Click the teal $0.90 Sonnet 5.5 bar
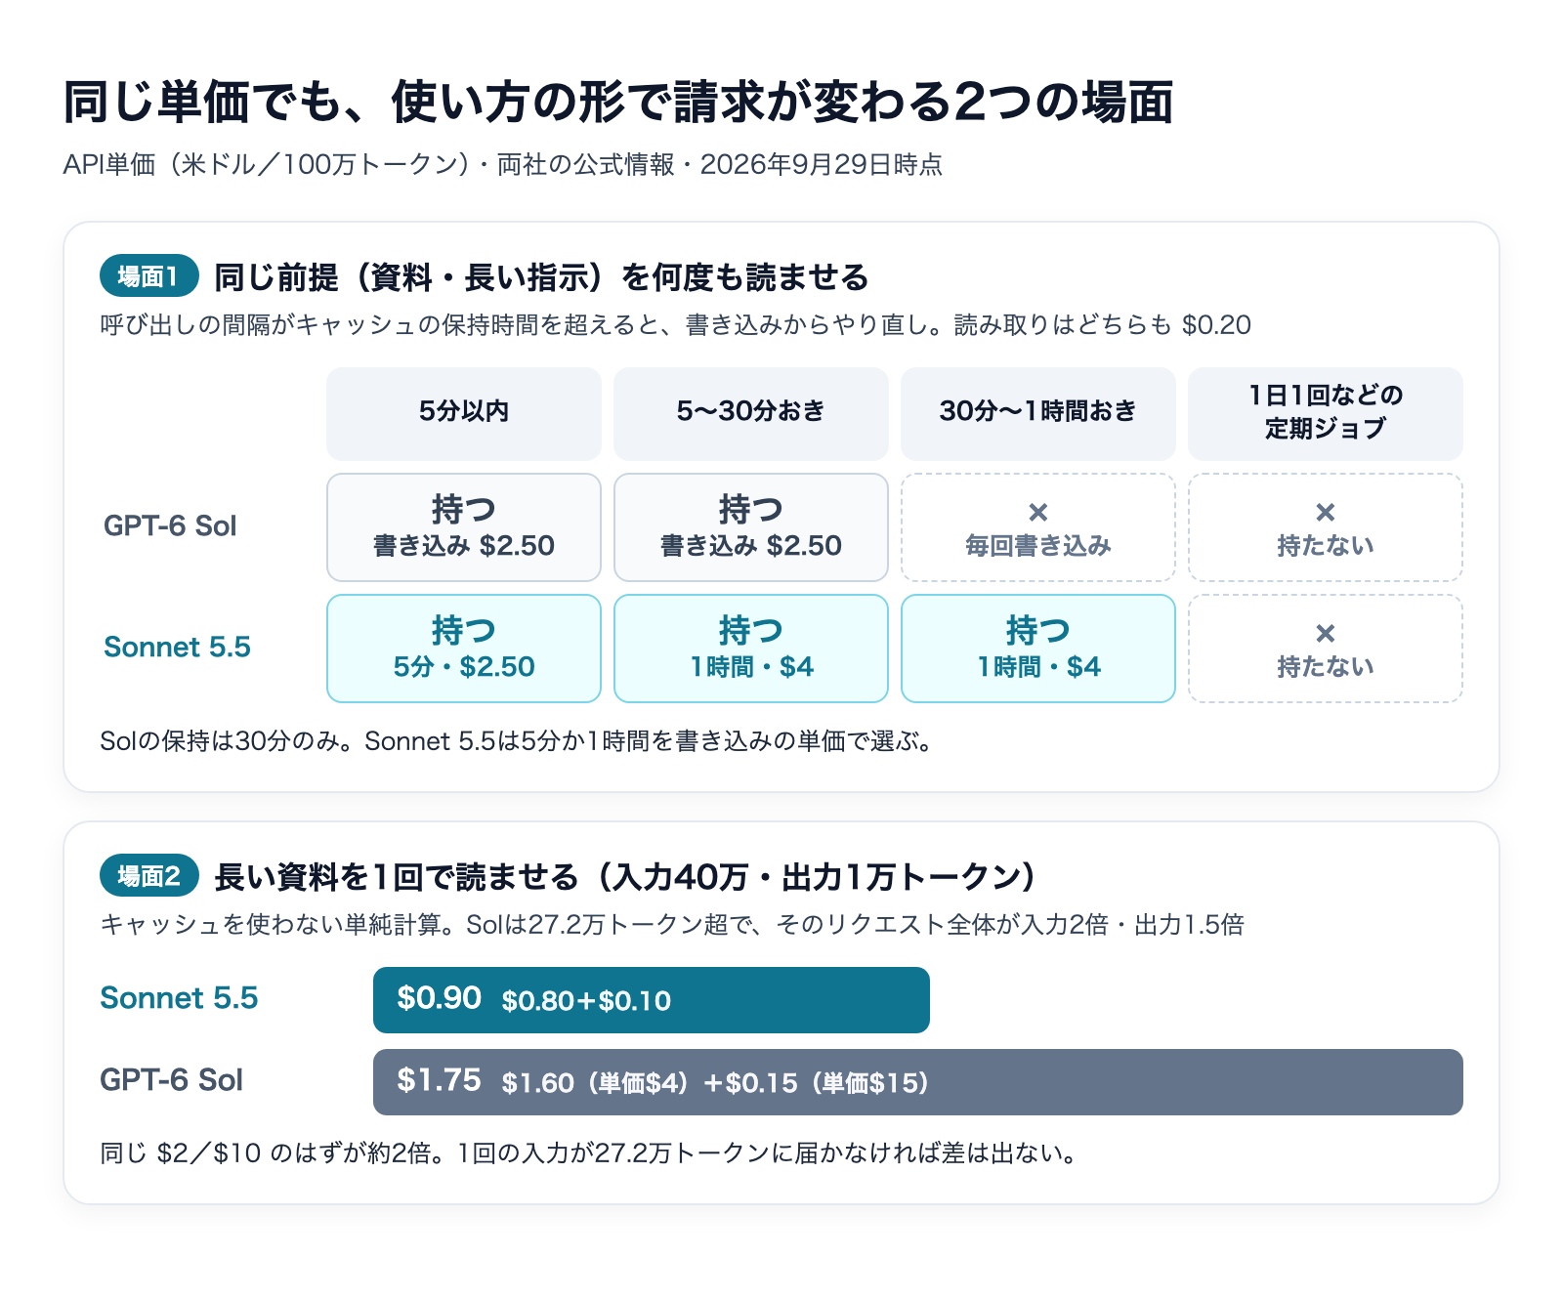The height and width of the screenshot is (1299, 1563). tap(652, 1000)
